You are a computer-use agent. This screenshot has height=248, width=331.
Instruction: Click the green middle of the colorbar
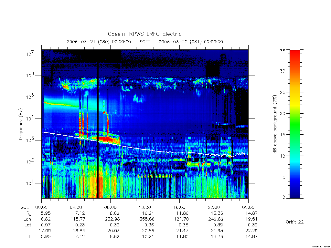pyautogui.click(x=295, y=124)
